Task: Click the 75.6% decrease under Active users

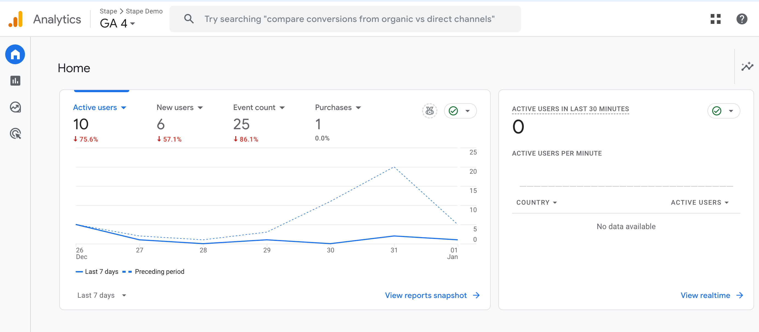Action: tap(85, 139)
